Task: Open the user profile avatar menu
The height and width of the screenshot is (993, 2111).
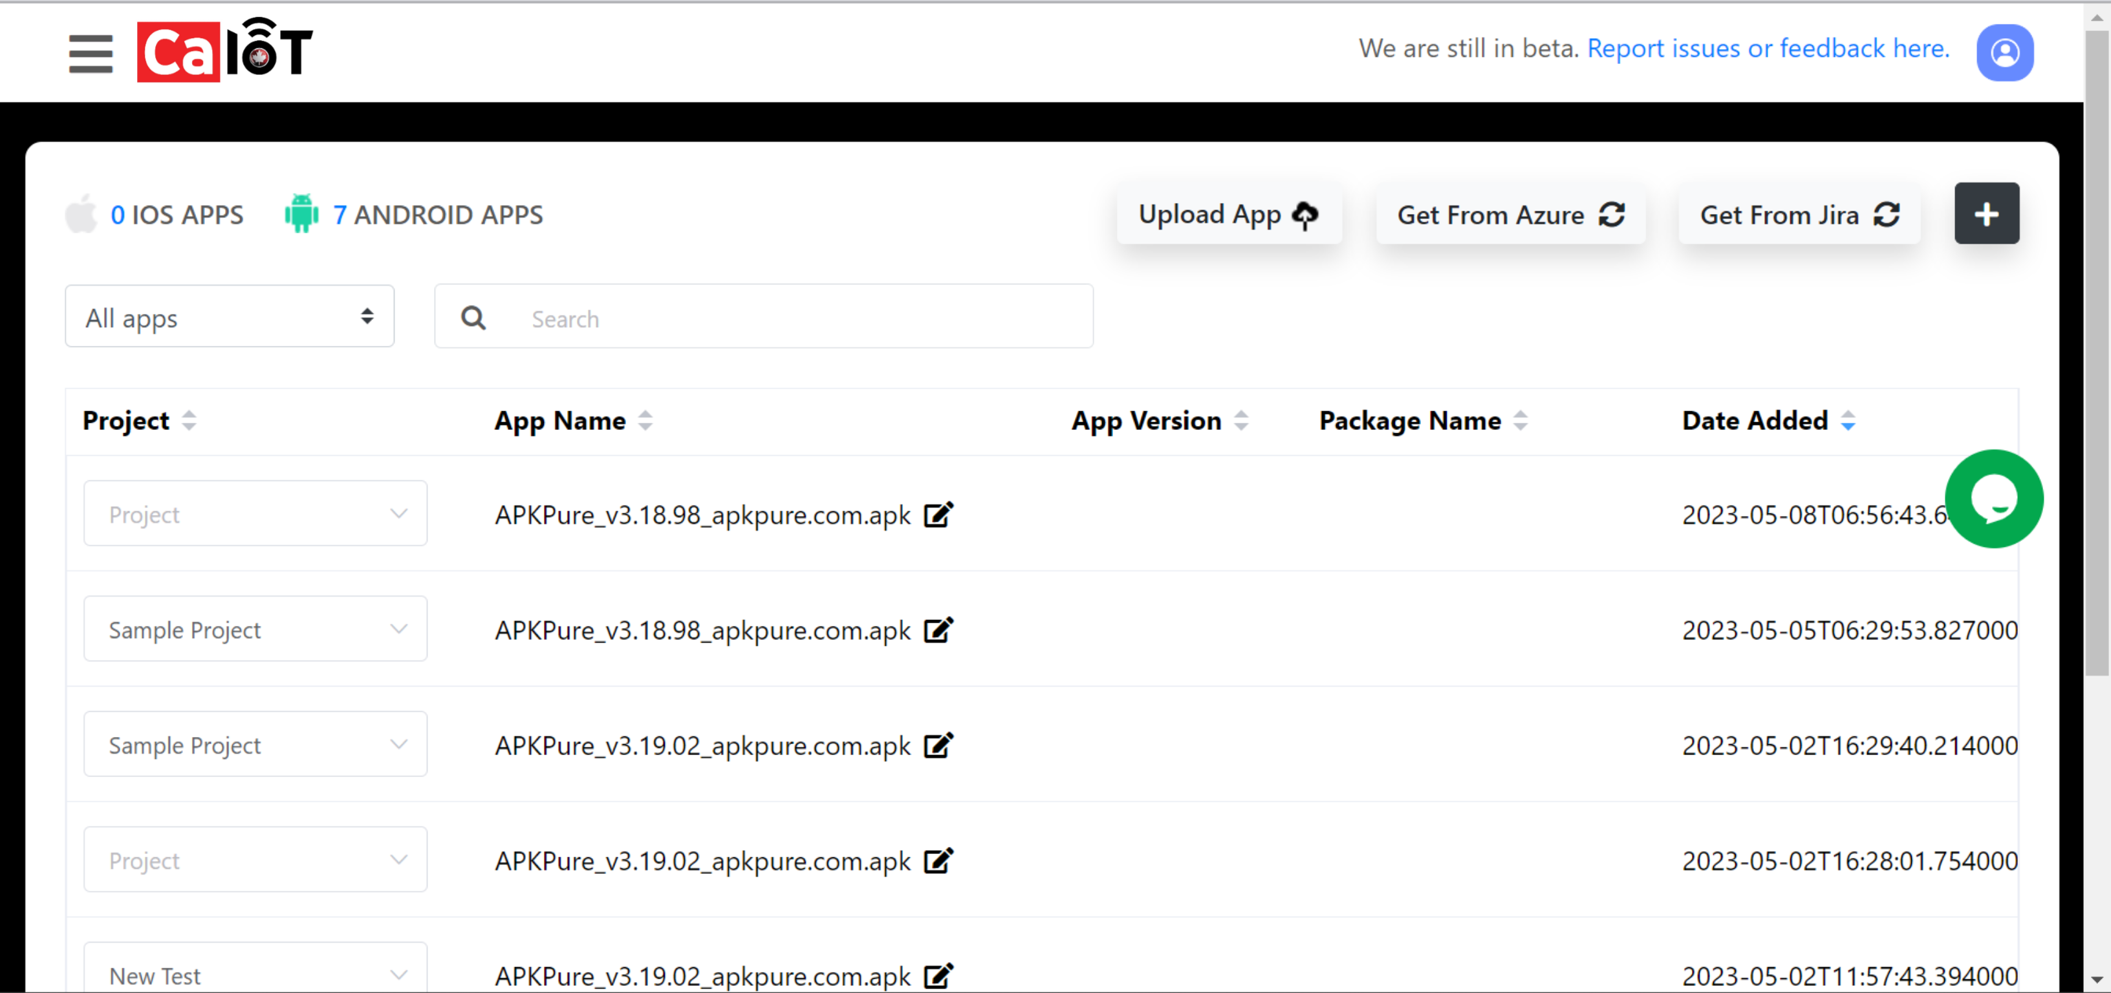Action: point(2004,52)
